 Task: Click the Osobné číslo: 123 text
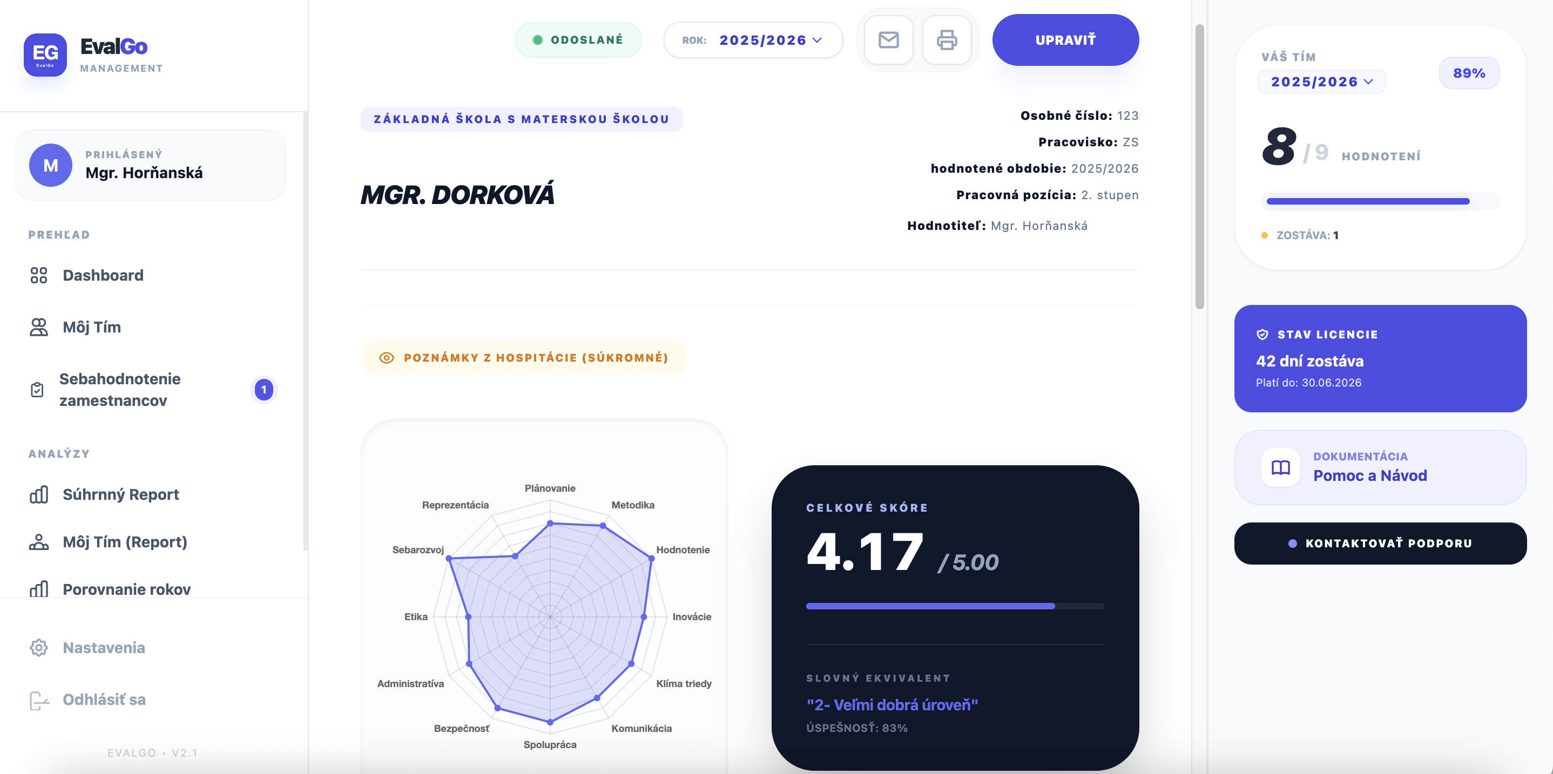1079,116
